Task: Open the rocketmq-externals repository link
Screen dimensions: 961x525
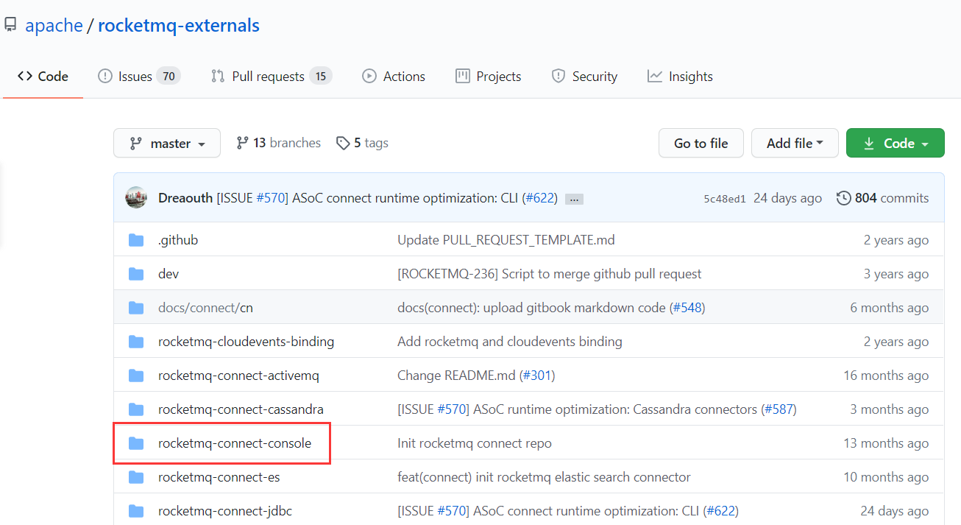Action: [x=179, y=26]
